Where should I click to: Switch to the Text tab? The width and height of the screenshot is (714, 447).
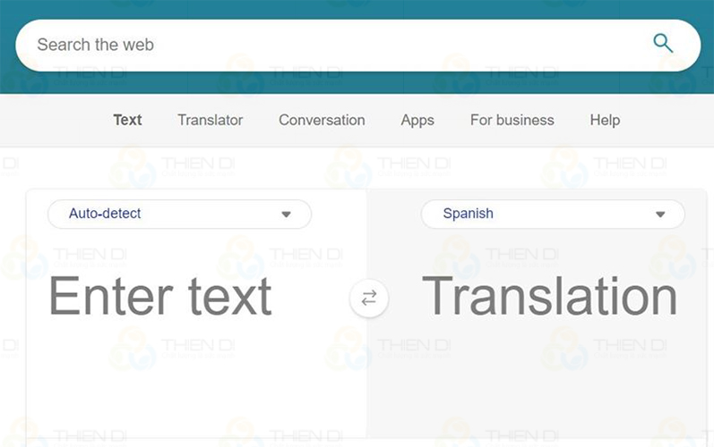[x=127, y=120]
